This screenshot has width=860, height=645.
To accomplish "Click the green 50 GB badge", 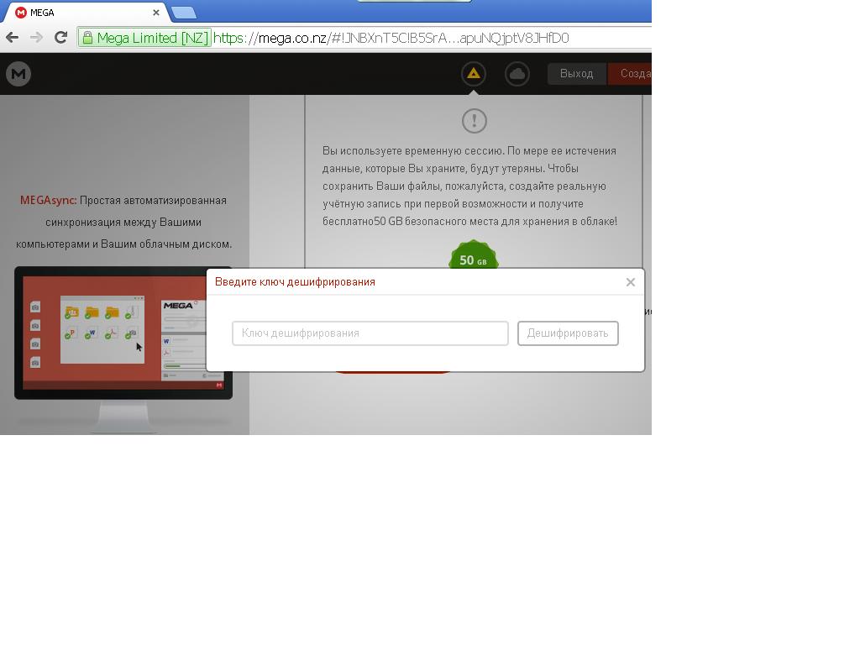I will coord(474,255).
